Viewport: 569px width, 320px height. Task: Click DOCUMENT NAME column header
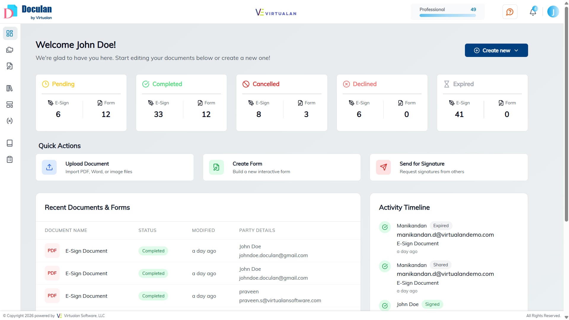coord(66,230)
